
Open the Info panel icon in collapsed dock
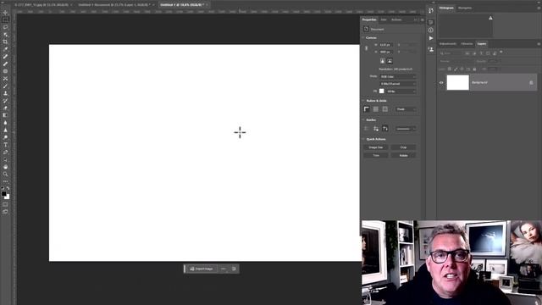[x=431, y=30]
